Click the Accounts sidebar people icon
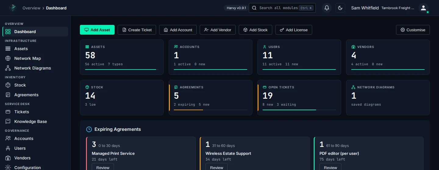 [8, 138]
